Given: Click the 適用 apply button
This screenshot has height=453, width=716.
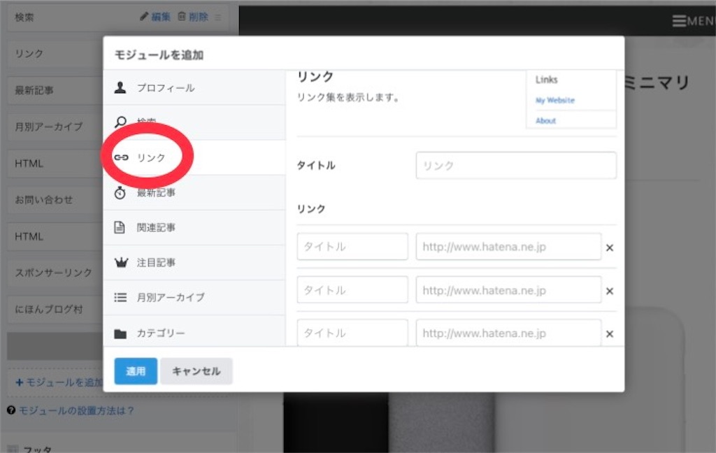Looking at the screenshot, I should tap(136, 371).
